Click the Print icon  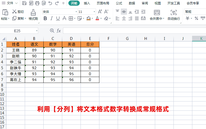pos(37,3)
